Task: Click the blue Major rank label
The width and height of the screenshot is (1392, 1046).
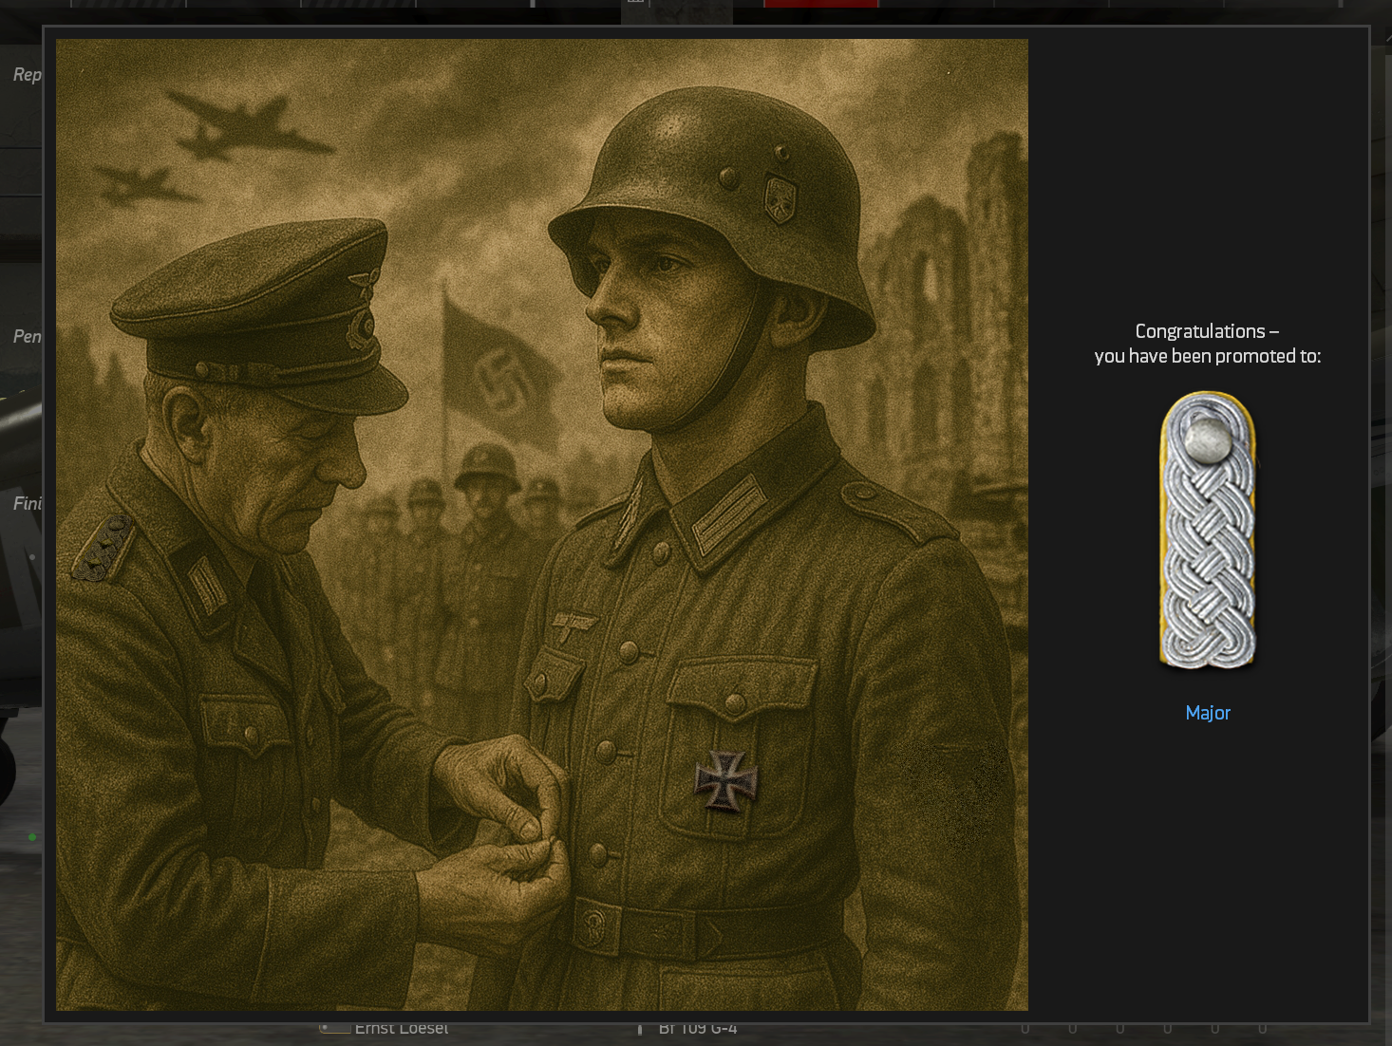Action: (1208, 713)
